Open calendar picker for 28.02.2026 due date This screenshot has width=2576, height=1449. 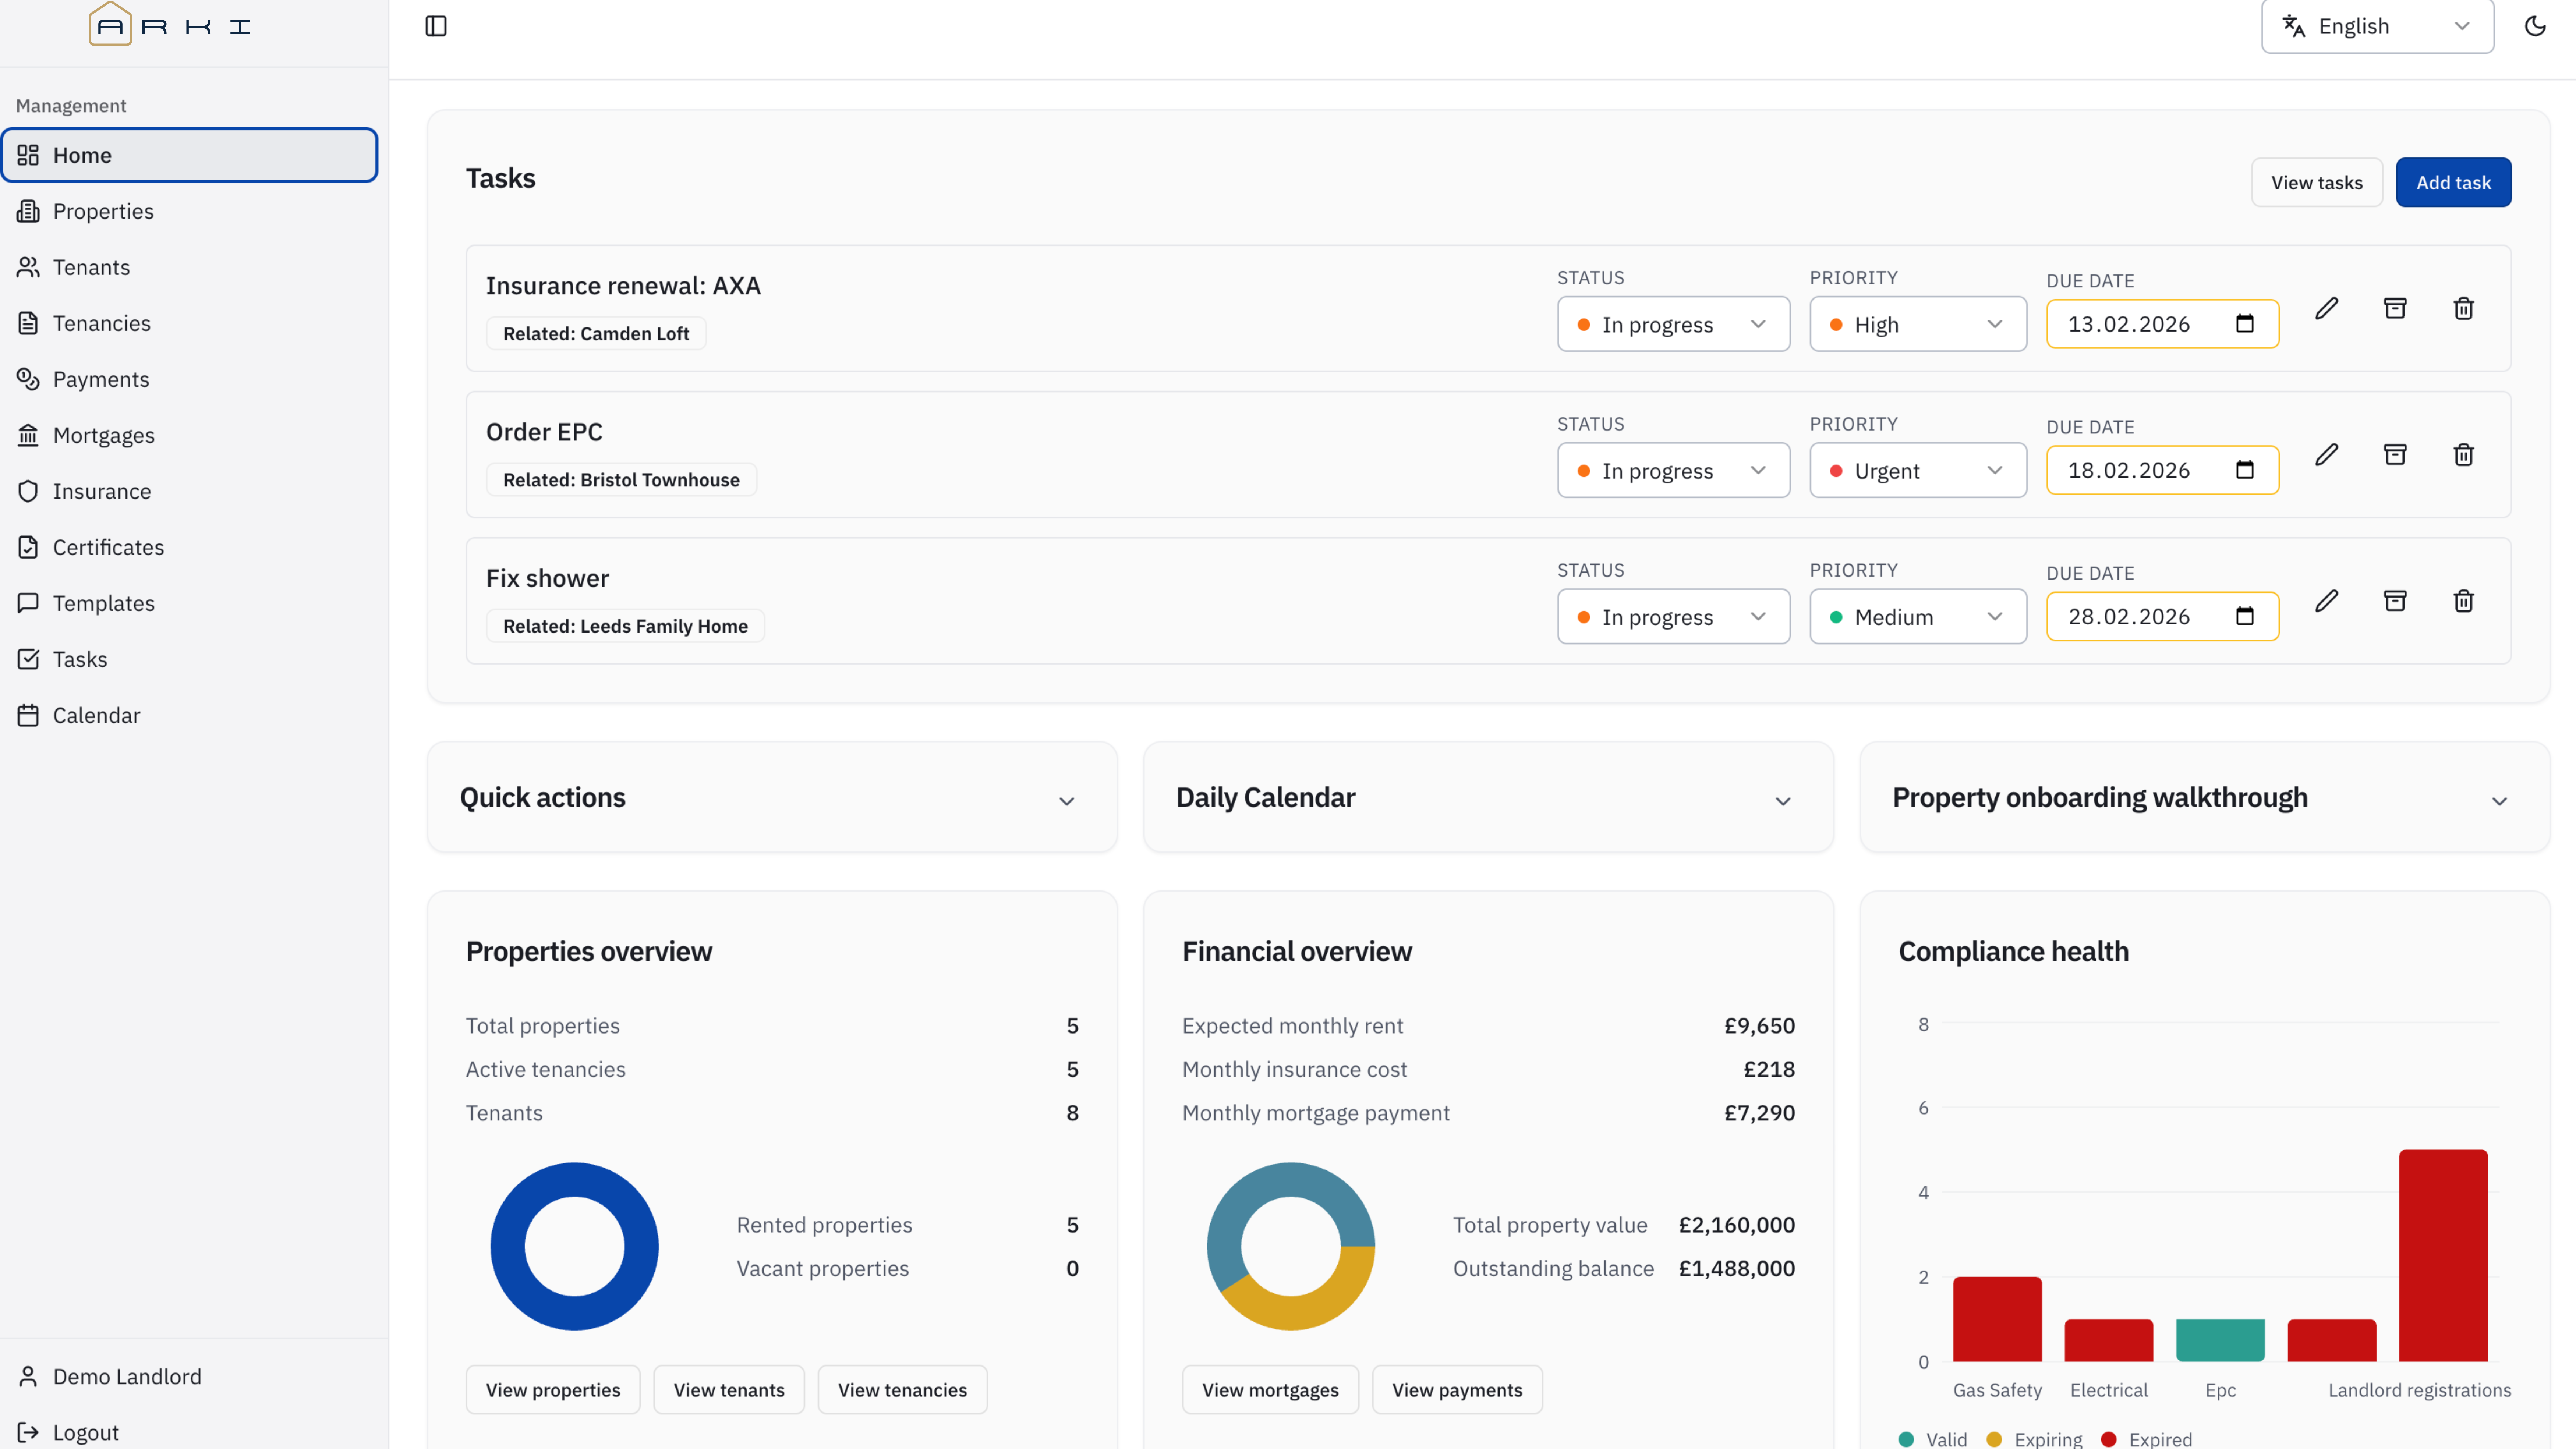tap(2245, 616)
